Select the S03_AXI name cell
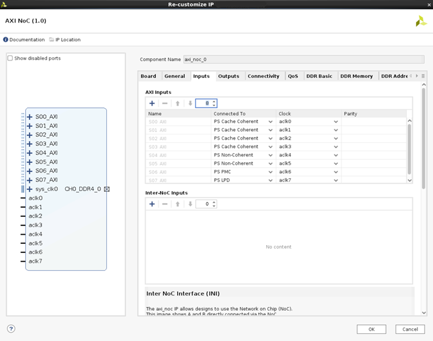The height and width of the screenshot is (341, 433). click(x=178, y=147)
